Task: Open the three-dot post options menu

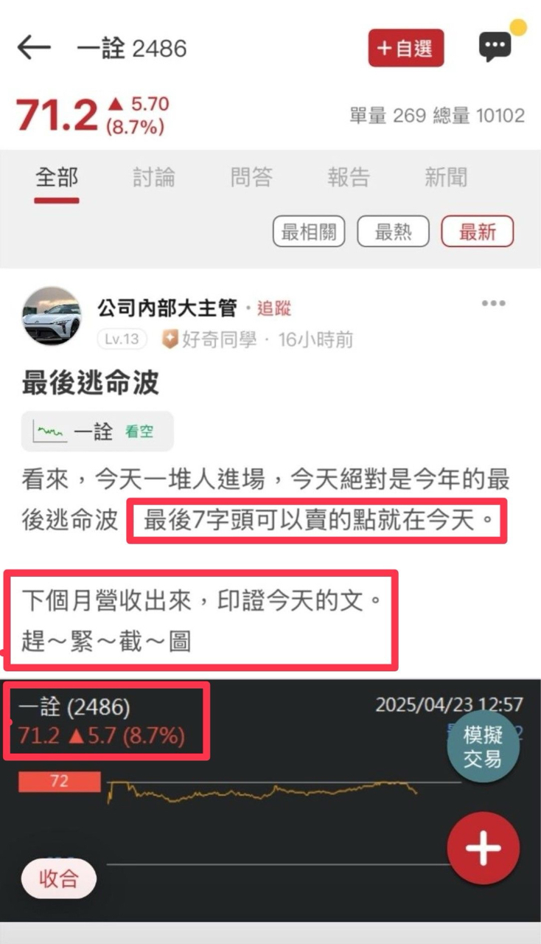Action: click(493, 304)
